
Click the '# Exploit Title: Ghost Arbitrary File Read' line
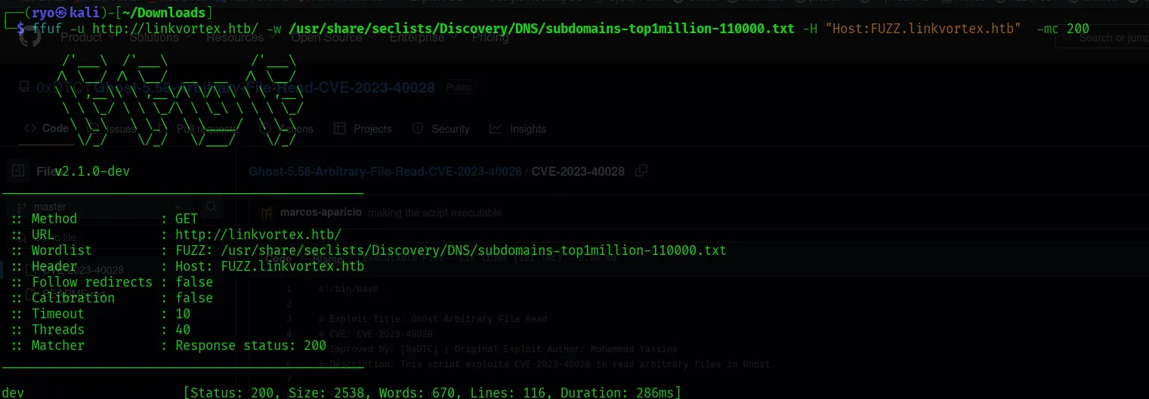432,319
